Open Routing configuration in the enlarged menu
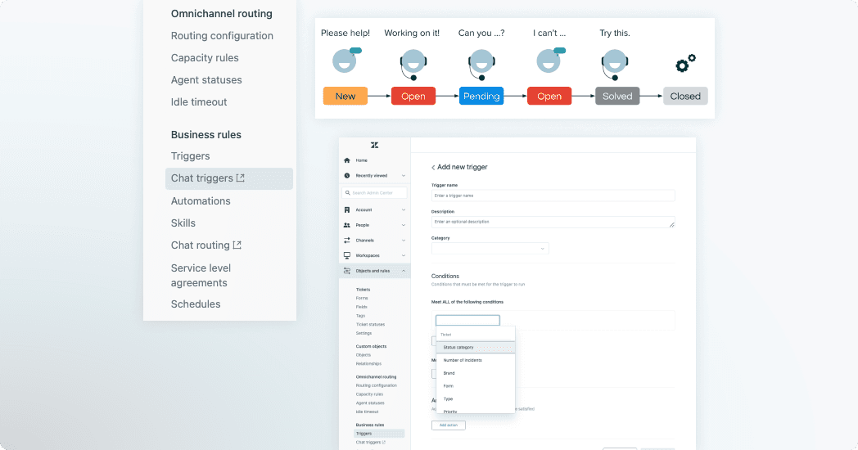Viewport: 858px width, 450px height. coord(222,35)
